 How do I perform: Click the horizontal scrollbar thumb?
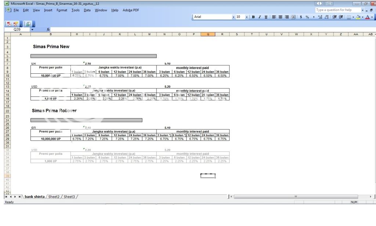click(296, 197)
